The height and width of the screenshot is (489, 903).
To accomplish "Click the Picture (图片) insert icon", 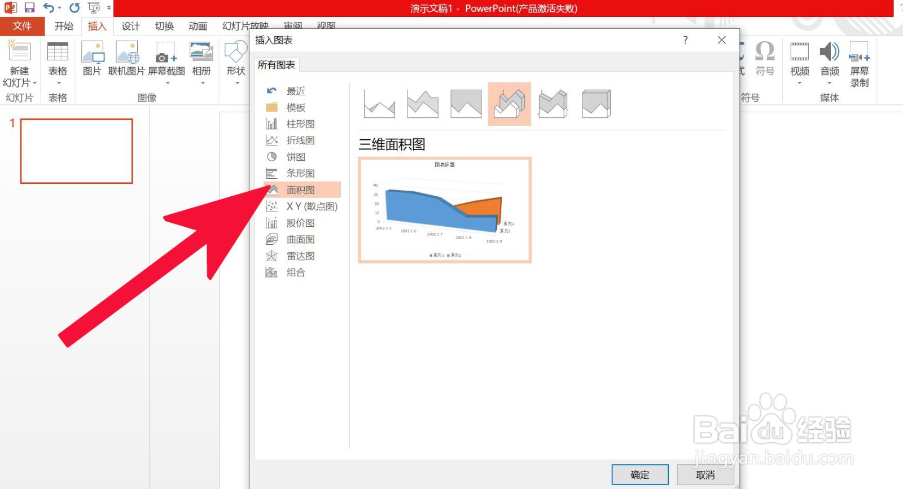I will [x=92, y=51].
